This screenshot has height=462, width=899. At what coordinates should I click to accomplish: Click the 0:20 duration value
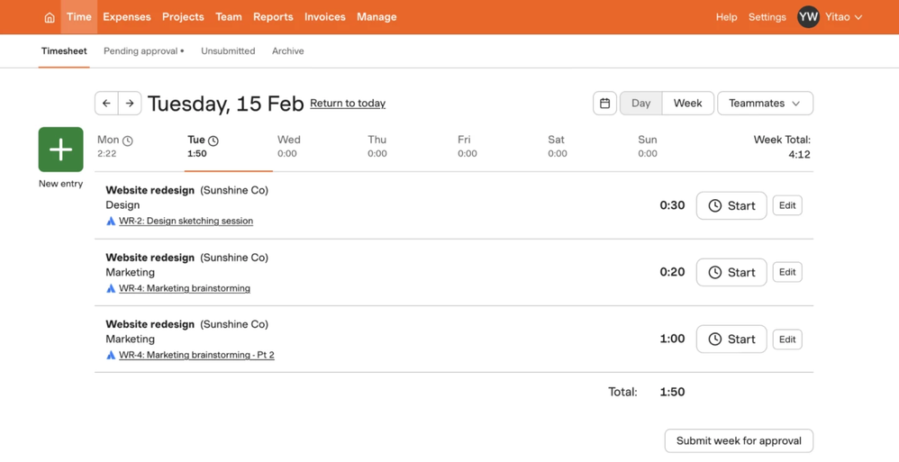pos(673,272)
